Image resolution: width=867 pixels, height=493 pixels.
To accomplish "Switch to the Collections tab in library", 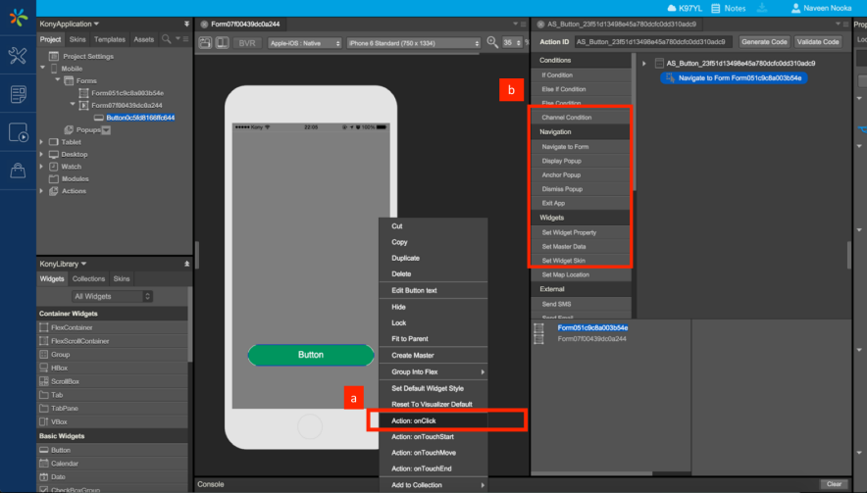I will 88,279.
